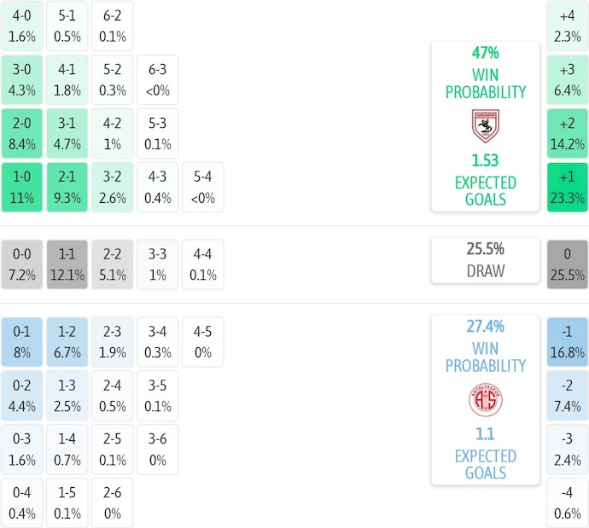
Task: Select the 0-0 draw tile with 7.2%
Action: click(22, 264)
